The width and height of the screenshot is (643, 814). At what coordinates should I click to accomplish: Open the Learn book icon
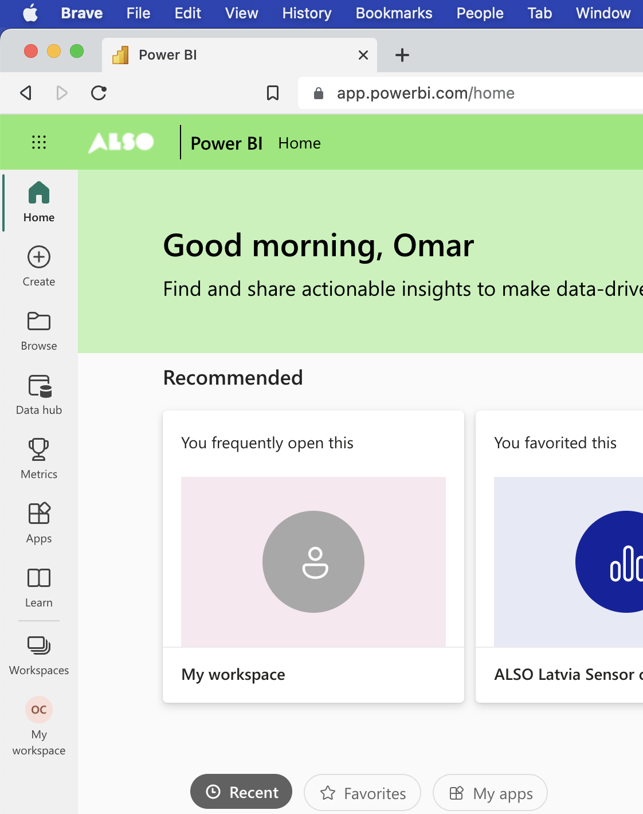(x=39, y=578)
